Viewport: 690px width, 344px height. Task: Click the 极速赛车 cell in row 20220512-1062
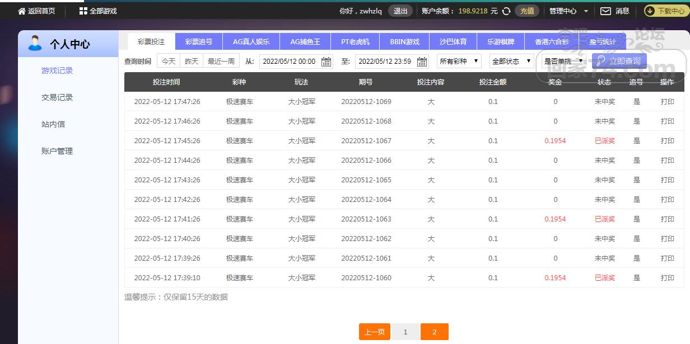[x=240, y=239]
